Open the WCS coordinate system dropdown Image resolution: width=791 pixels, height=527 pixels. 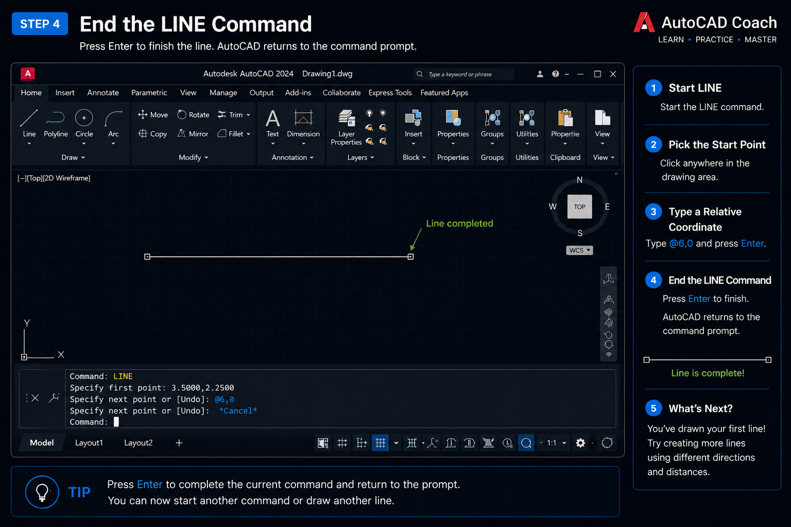click(x=580, y=250)
